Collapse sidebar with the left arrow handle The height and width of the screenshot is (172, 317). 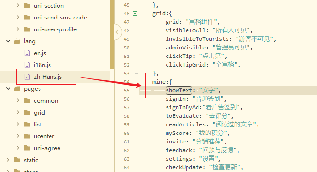pos(118,32)
